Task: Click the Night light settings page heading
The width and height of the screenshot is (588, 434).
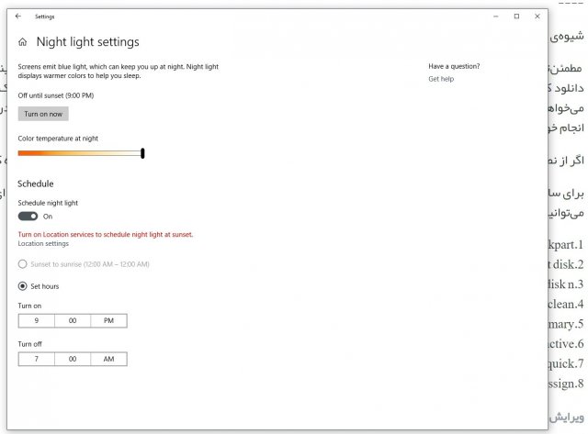Action: click(87, 42)
